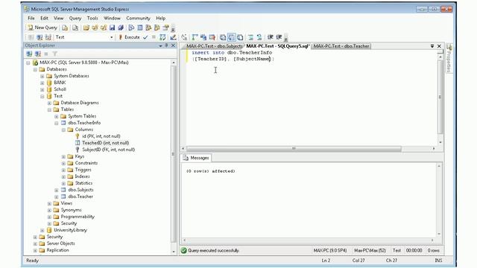Click the Increase Indent icon

coord(279,37)
